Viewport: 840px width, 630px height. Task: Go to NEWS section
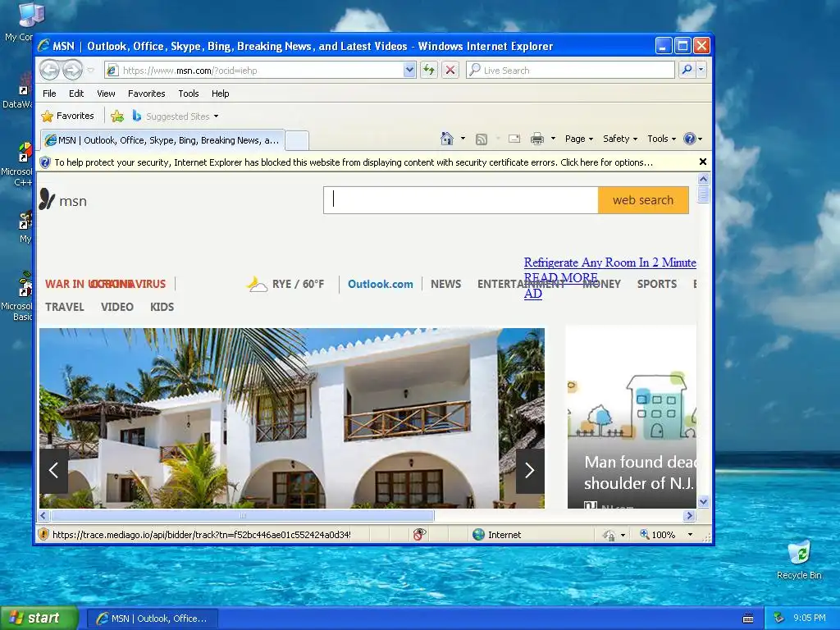point(445,284)
